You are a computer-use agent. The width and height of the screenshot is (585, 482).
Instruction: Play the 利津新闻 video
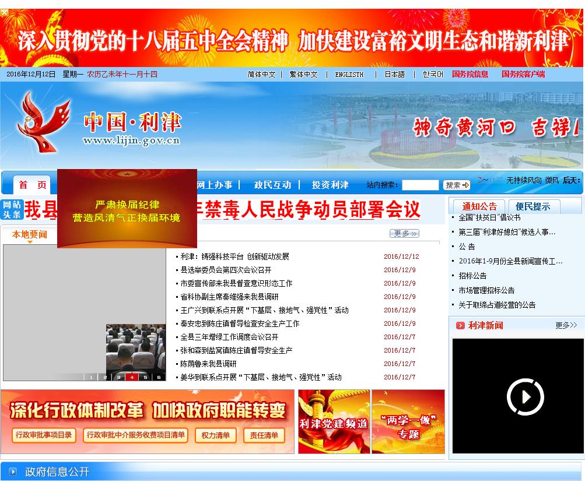click(525, 397)
